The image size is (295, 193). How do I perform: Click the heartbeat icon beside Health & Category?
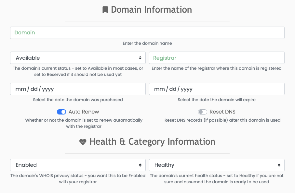83,142
